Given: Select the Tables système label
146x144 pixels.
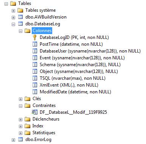Looking at the screenshot, I should (x=40, y=10).
